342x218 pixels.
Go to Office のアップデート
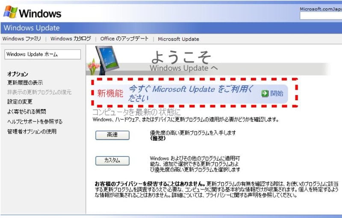(124, 39)
